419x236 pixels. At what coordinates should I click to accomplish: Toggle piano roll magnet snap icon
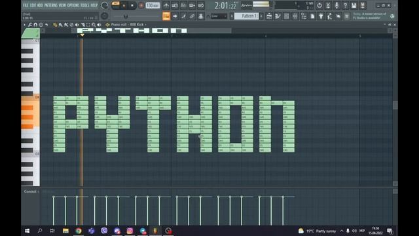pos(35,25)
